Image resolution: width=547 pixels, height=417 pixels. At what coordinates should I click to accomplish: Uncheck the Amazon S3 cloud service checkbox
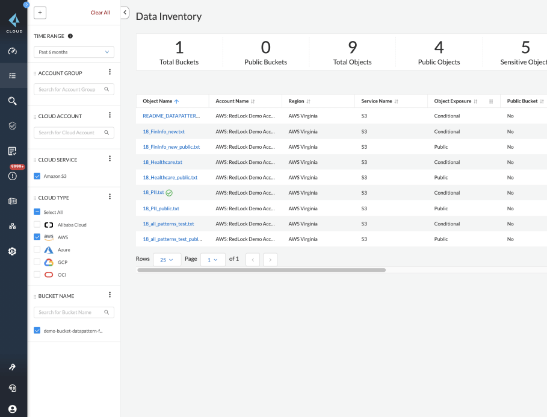(x=37, y=176)
